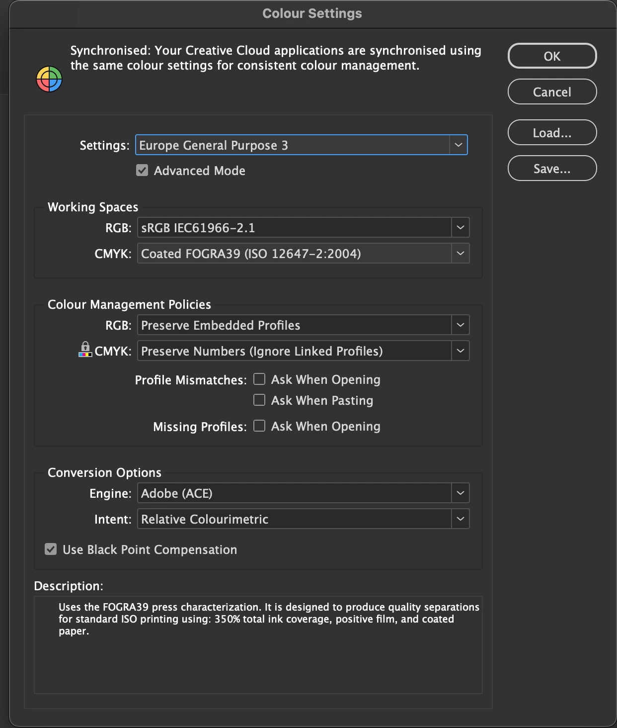Open the rendering Intent dropdown

point(303,519)
